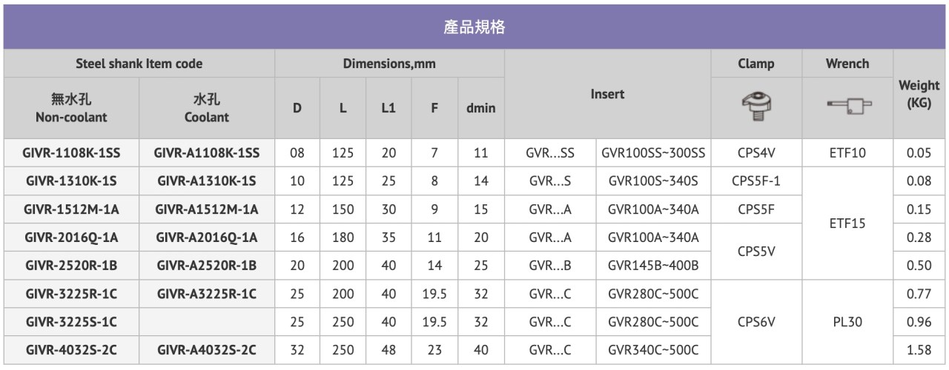Screen dimensions: 949x370
Task: Click the Non-coolant column header
Action: (71, 107)
